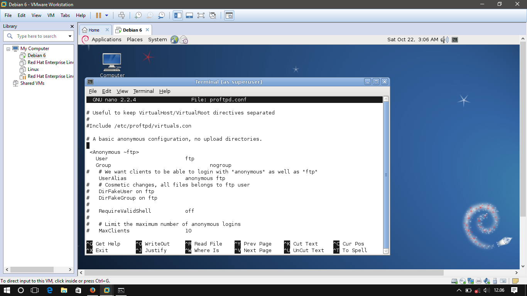Screen dimensions: 527x296
Task: Open the Terminal Help menu
Action: (165, 91)
